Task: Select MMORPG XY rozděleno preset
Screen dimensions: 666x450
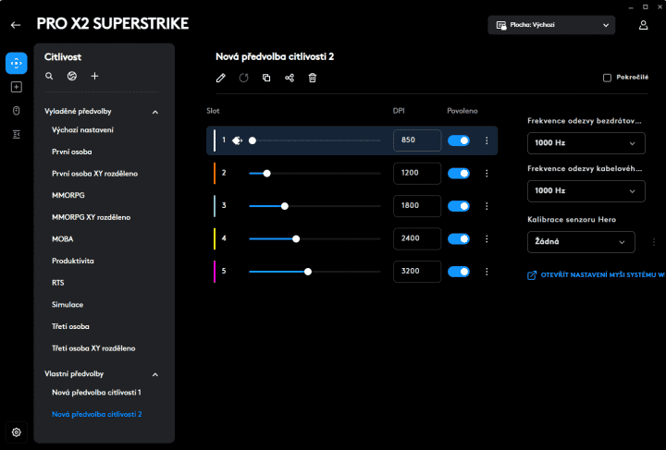Action: [91, 217]
